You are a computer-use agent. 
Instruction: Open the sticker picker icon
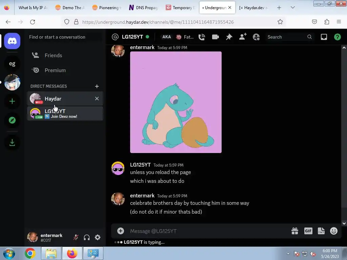(321, 231)
